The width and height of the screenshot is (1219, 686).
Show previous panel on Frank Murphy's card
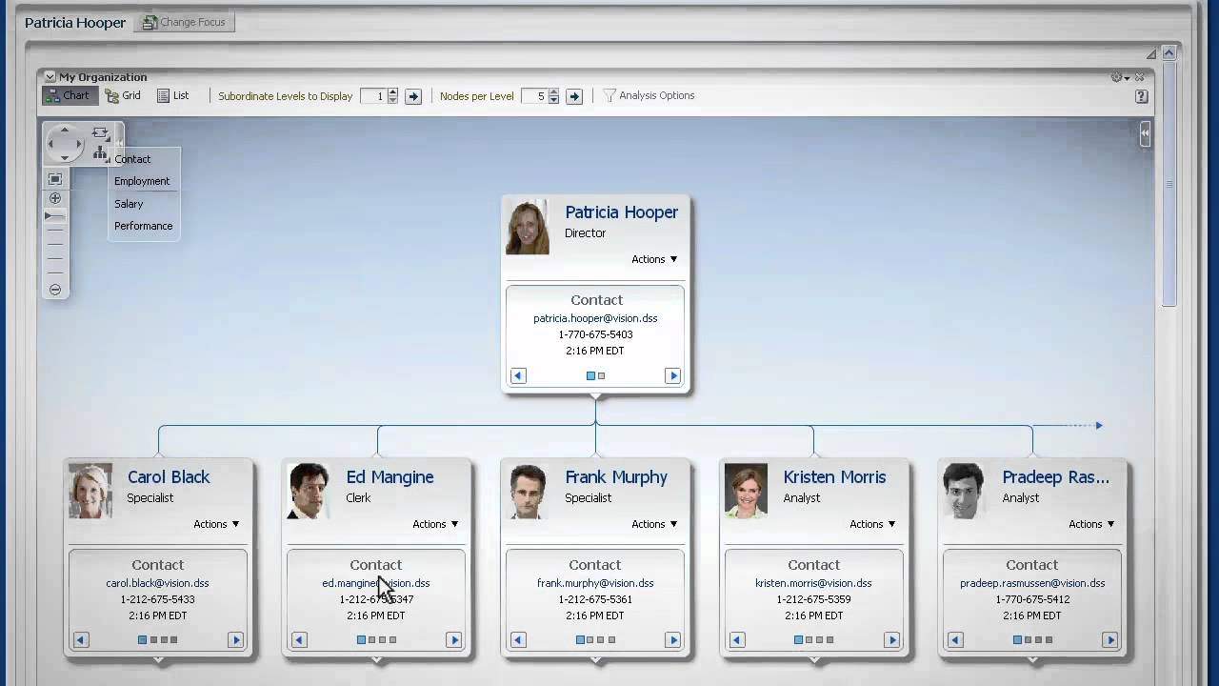(x=518, y=640)
